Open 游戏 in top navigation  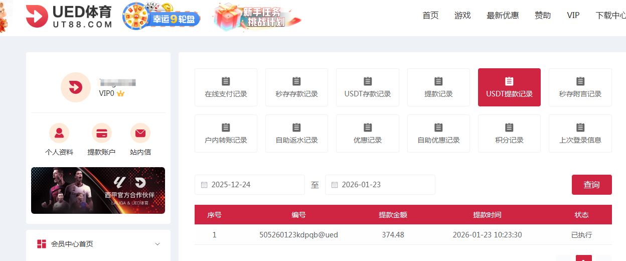click(462, 16)
